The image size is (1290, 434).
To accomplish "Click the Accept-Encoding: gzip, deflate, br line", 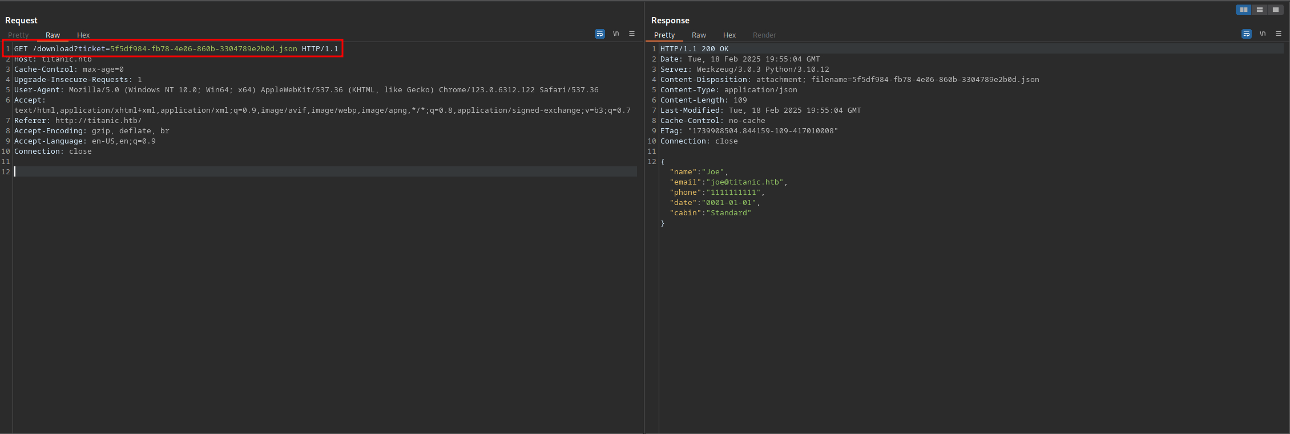I will [92, 131].
